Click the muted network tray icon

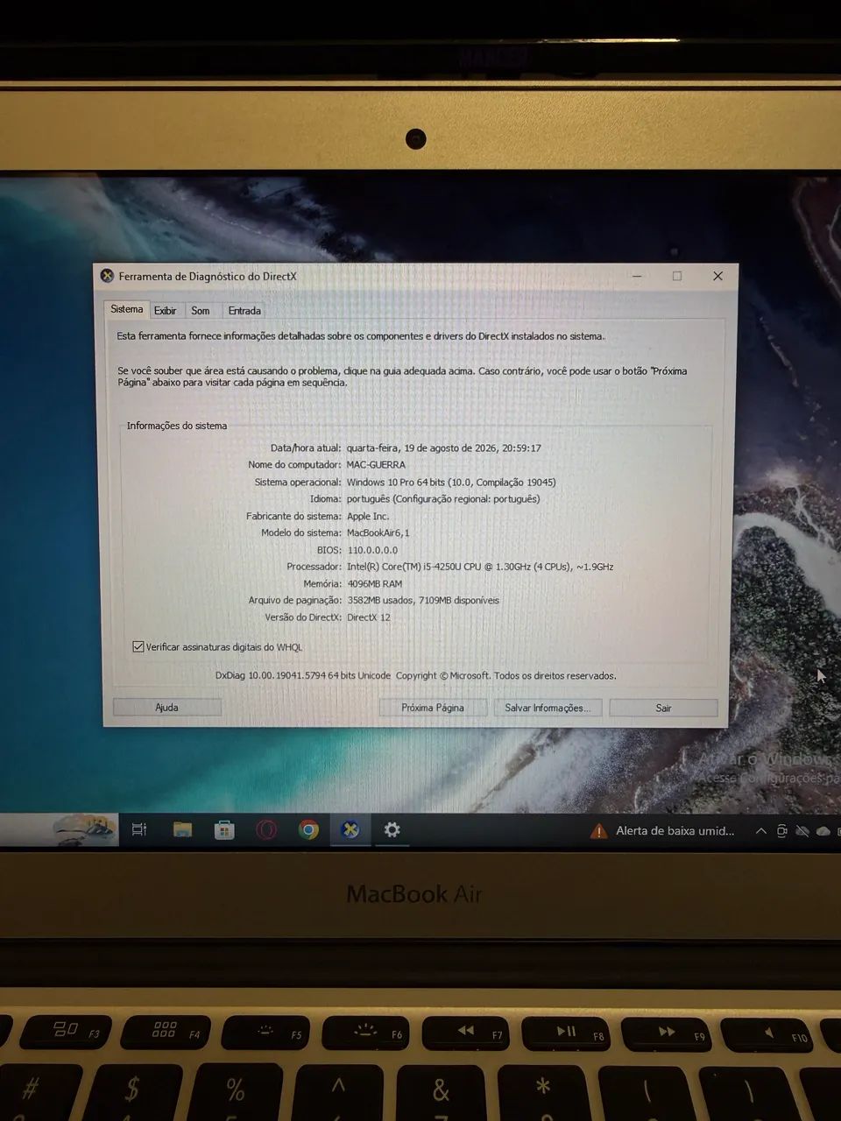coord(802,831)
